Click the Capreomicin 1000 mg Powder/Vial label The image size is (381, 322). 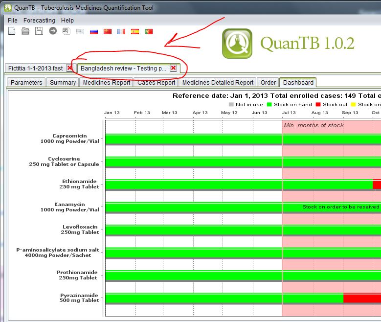[70, 138]
